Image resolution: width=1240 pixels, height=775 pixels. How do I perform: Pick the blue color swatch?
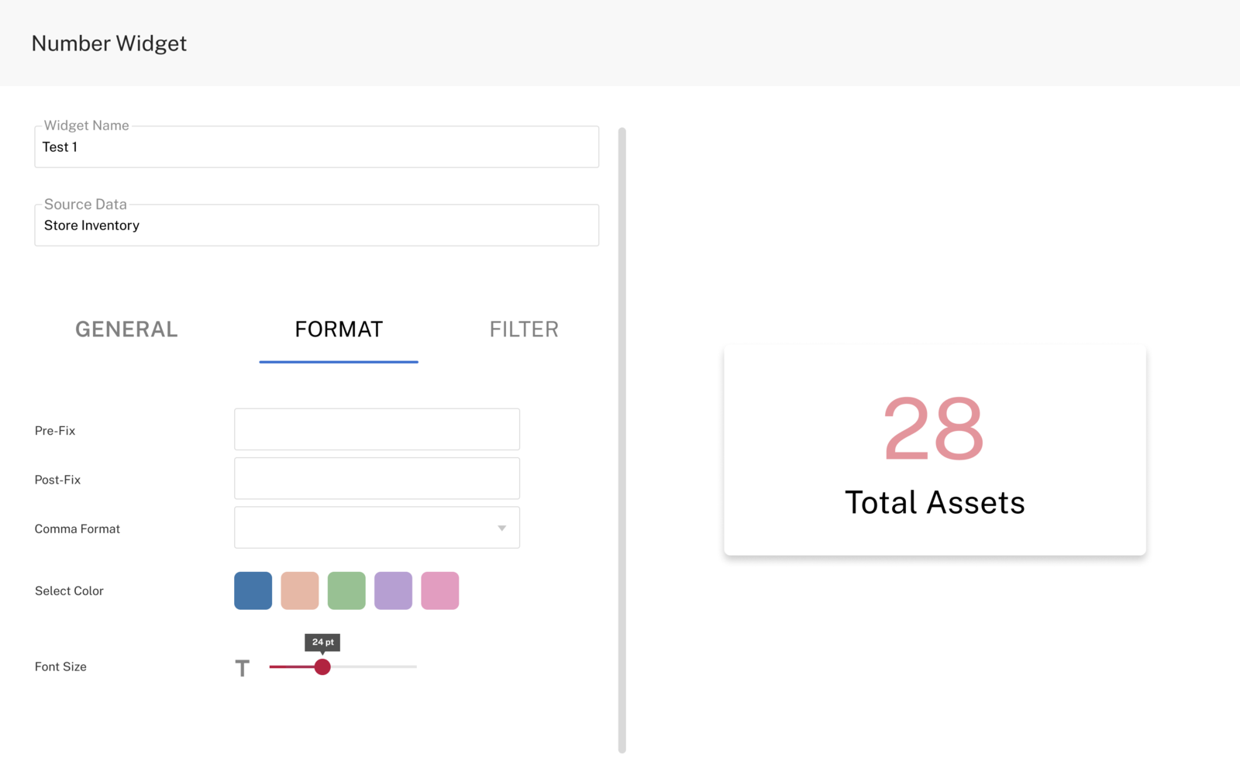(x=253, y=591)
